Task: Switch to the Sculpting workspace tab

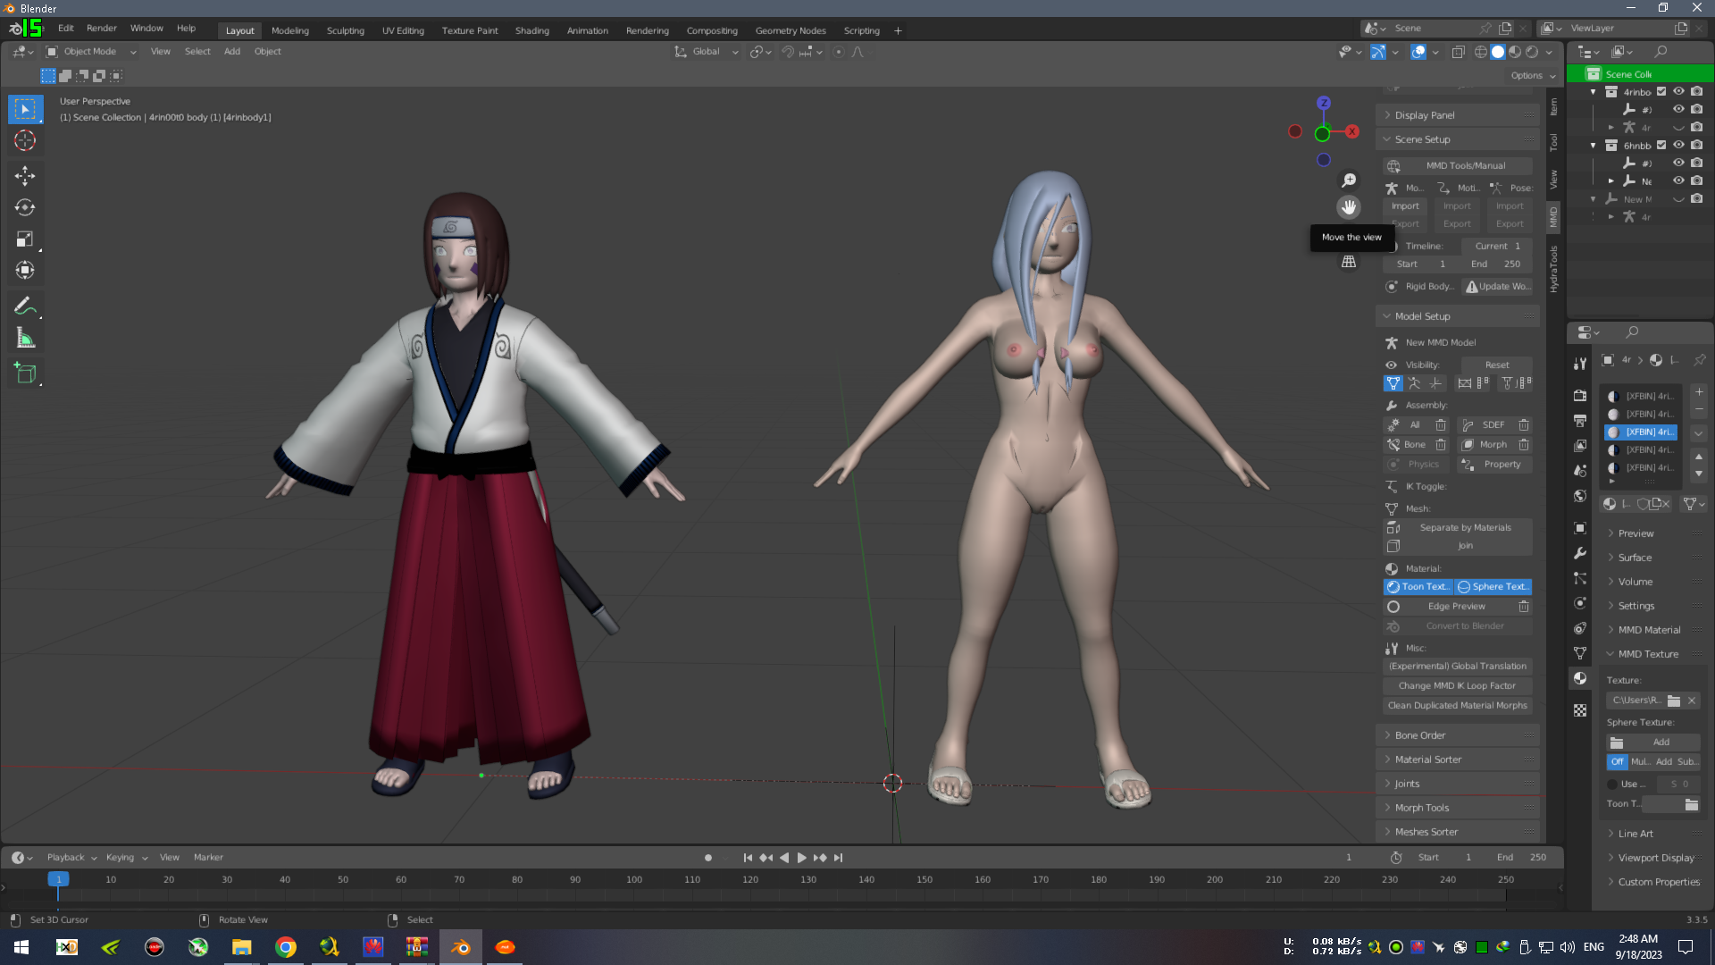Action: pos(346,30)
